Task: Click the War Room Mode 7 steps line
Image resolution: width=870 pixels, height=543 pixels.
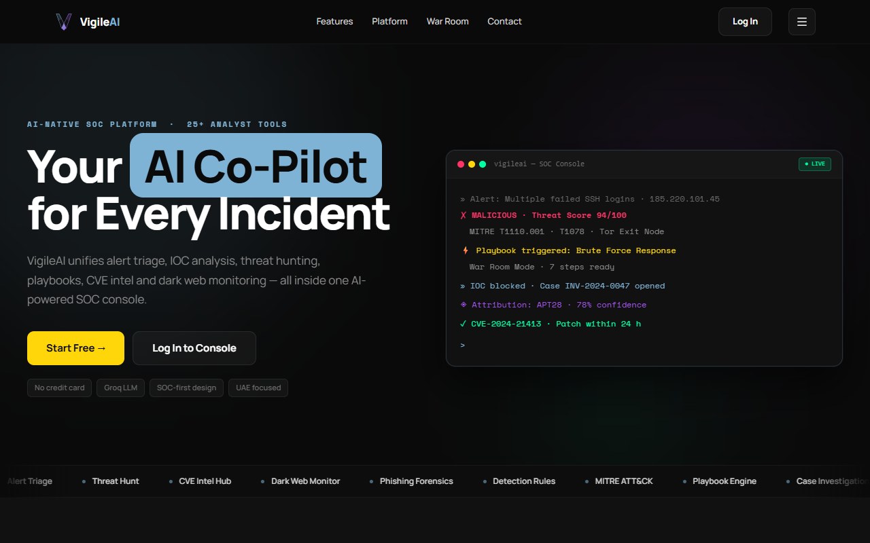Action: point(542,267)
